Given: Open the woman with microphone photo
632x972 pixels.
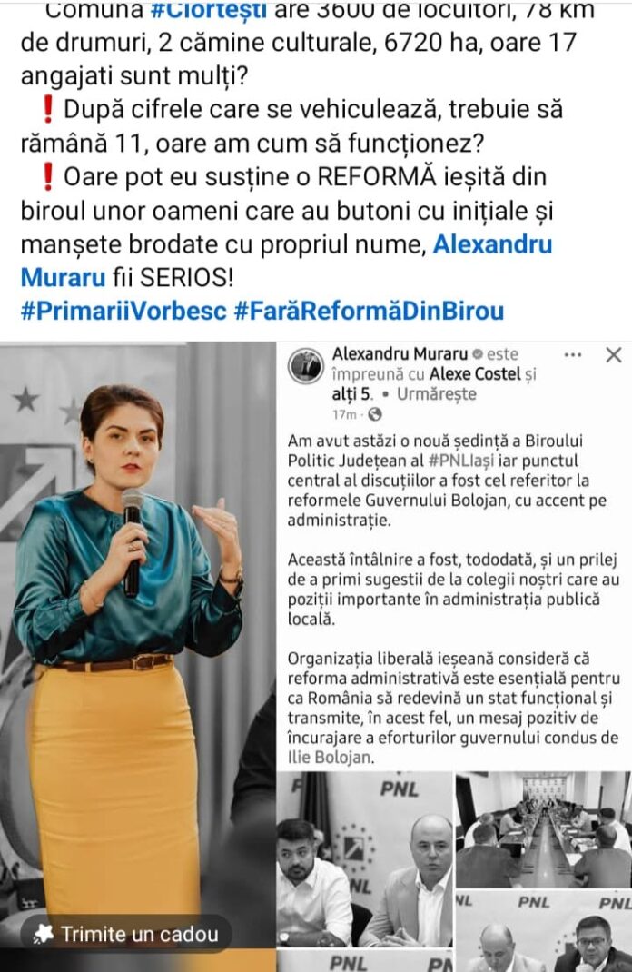Looking at the screenshot, I should point(137,657).
